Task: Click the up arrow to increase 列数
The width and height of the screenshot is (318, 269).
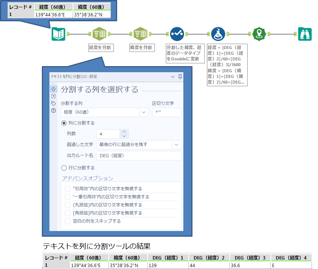Action: click(x=124, y=132)
